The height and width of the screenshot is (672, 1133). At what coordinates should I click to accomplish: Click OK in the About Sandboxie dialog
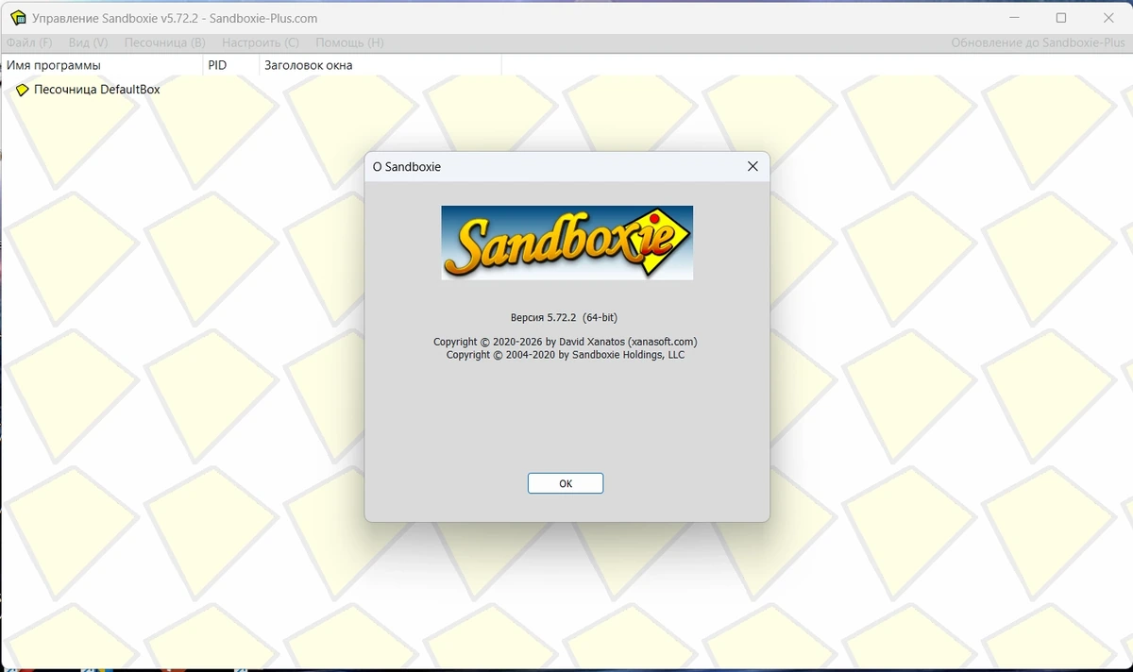[x=565, y=483]
